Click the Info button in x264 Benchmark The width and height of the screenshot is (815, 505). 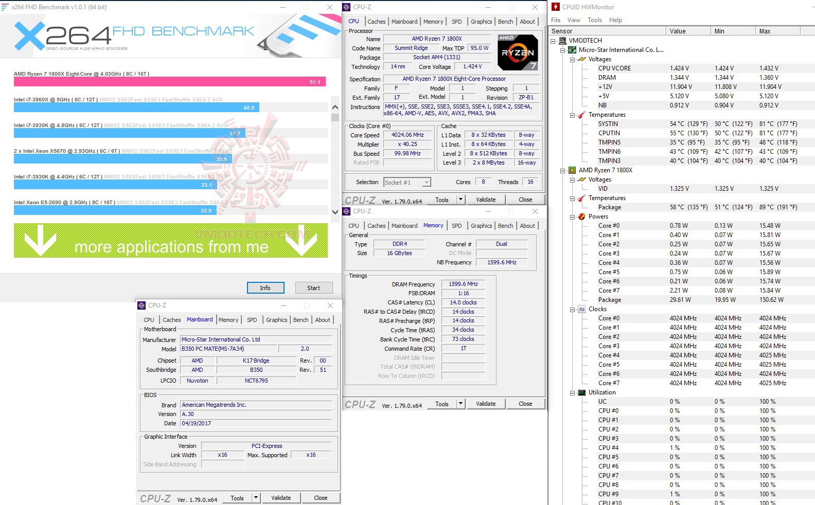265,288
